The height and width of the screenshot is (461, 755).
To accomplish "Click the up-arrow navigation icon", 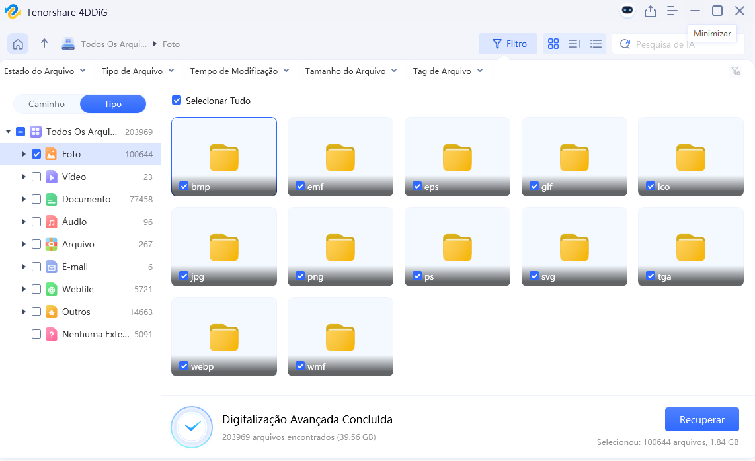I will (x=44, y=44).
